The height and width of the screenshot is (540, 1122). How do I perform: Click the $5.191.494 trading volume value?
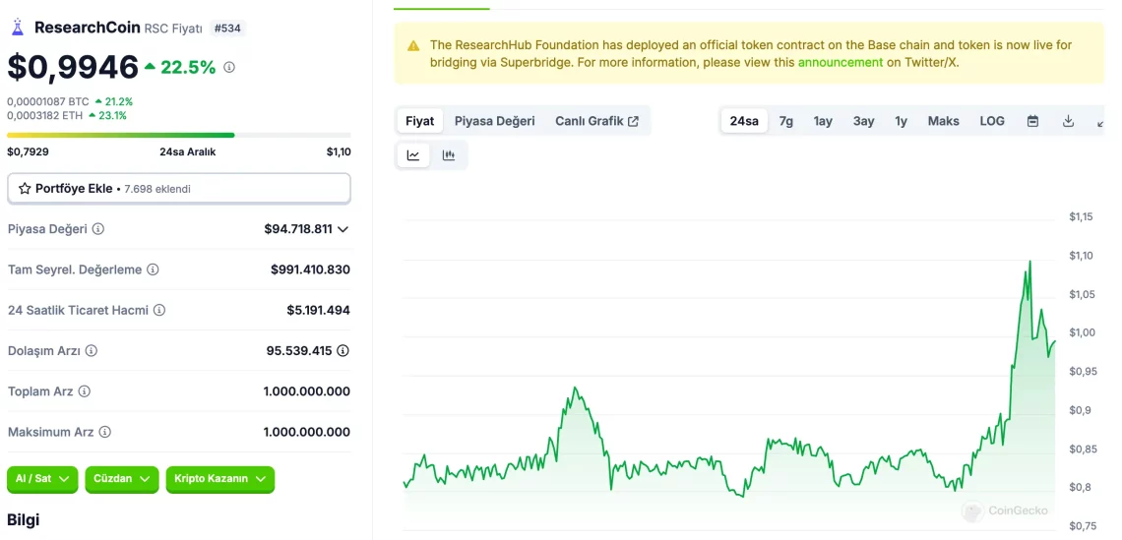pos(319,311)
